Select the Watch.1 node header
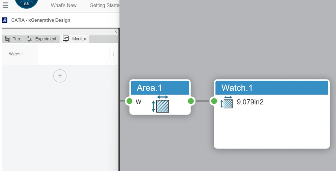 click(x=272, y=88)
